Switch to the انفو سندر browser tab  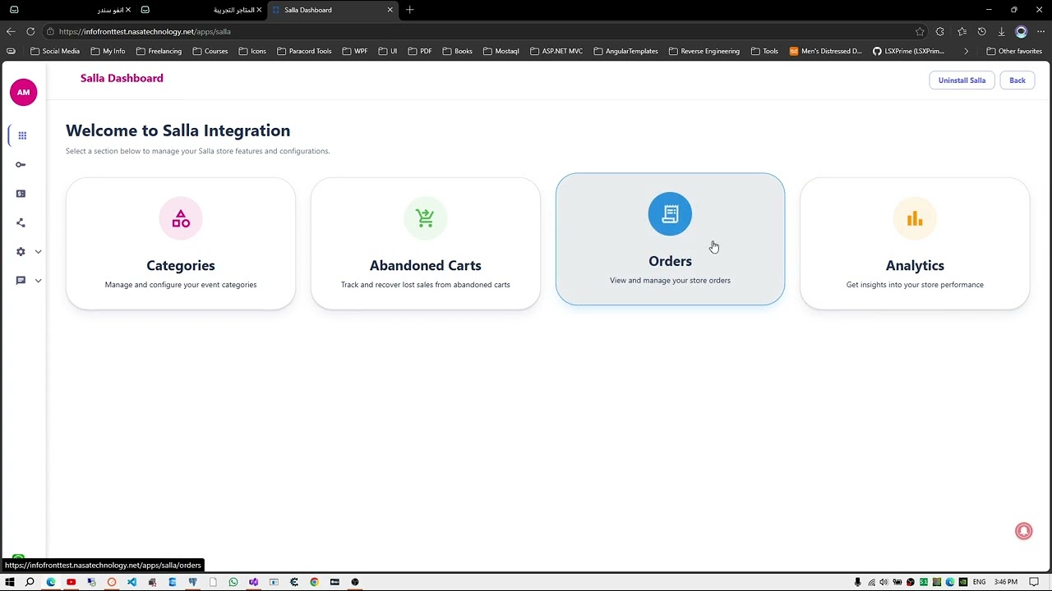[110, 10]
